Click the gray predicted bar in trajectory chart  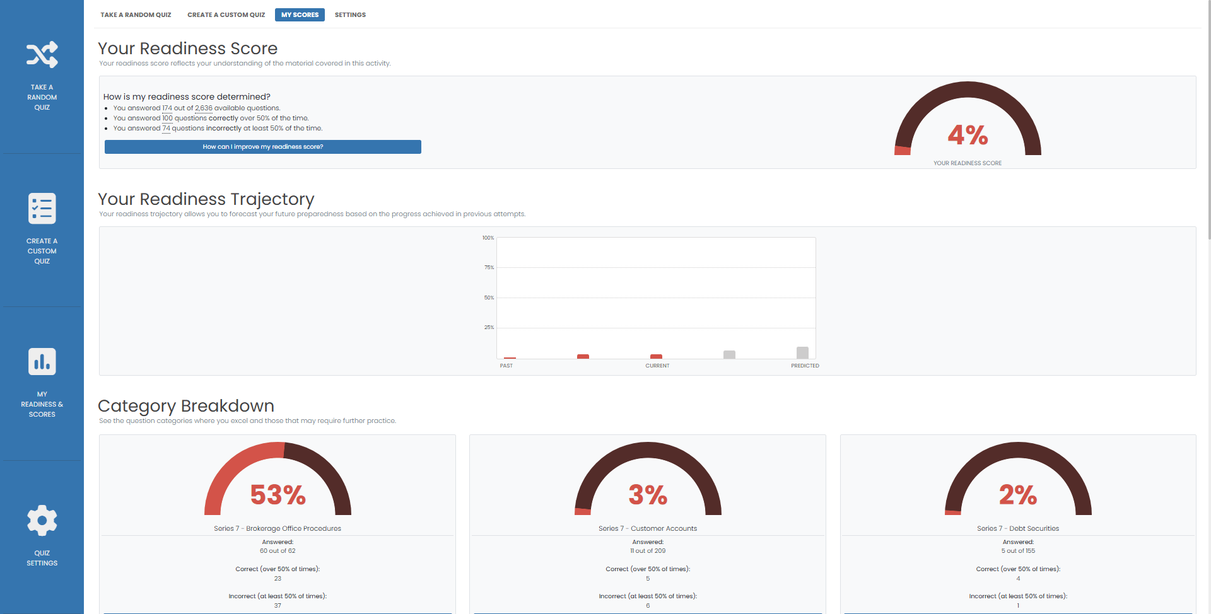(x=802, y=353)
